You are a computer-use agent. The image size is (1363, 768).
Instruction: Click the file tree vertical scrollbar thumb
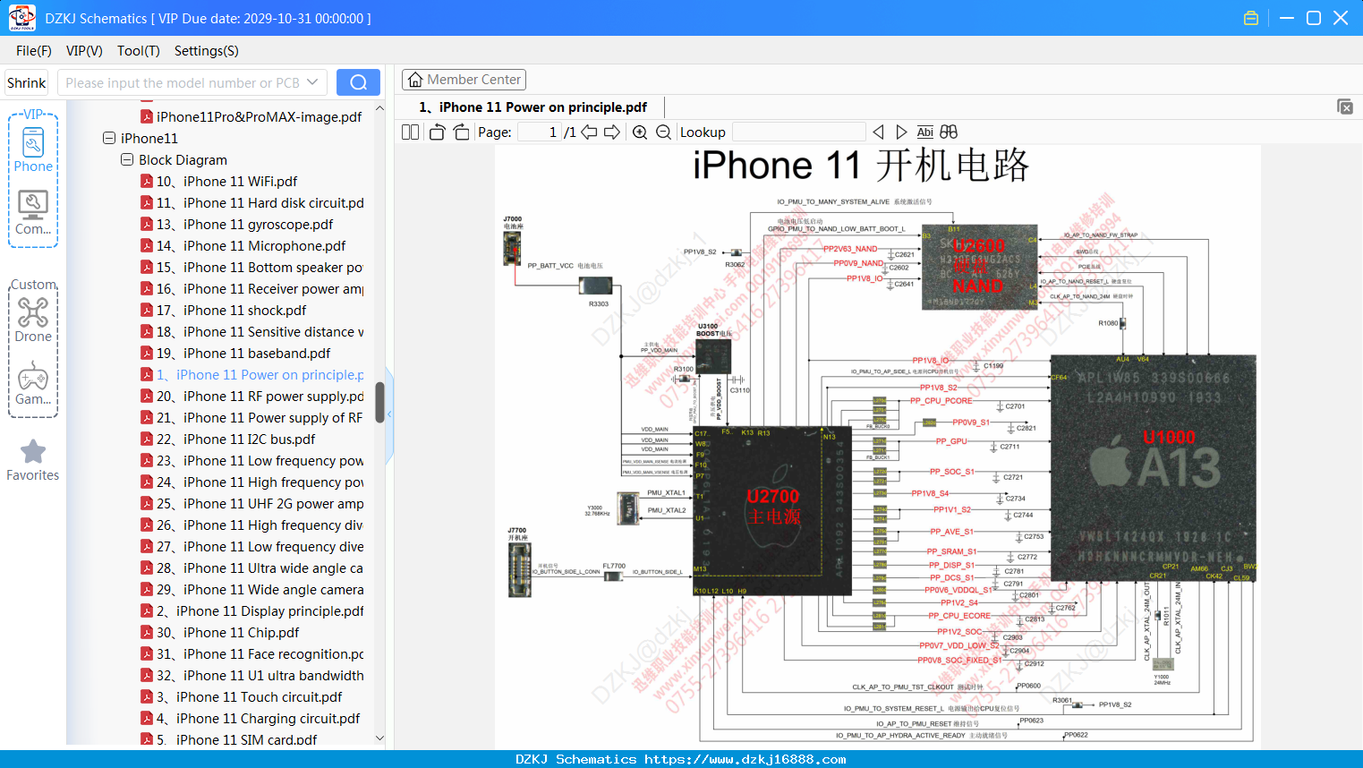click(379, 403)
